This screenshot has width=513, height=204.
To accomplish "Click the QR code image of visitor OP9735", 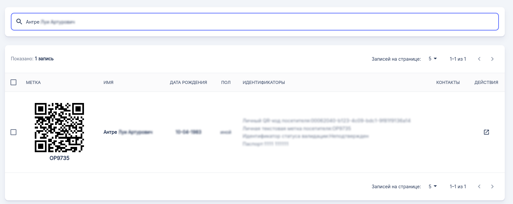I will 59,127.
